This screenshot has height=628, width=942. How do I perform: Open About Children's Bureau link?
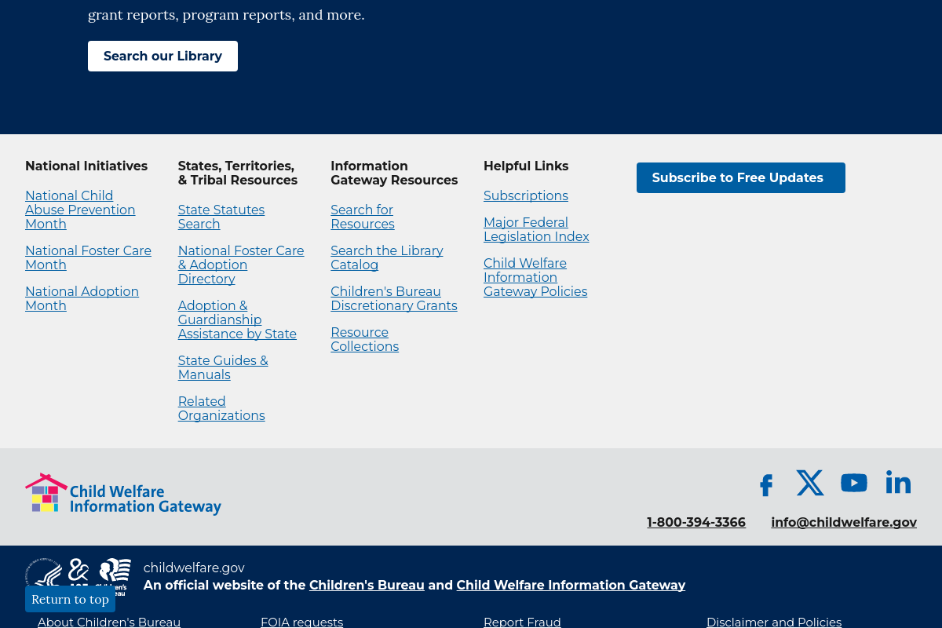109,622
